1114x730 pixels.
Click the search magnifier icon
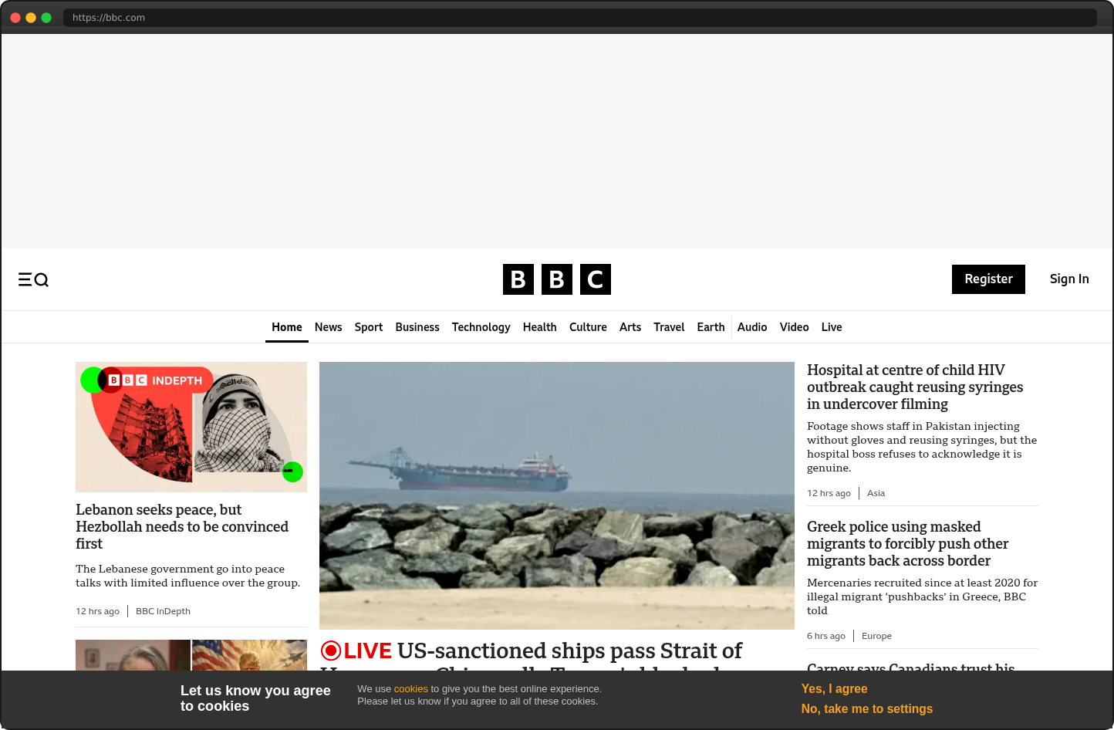tap(40, 280)
